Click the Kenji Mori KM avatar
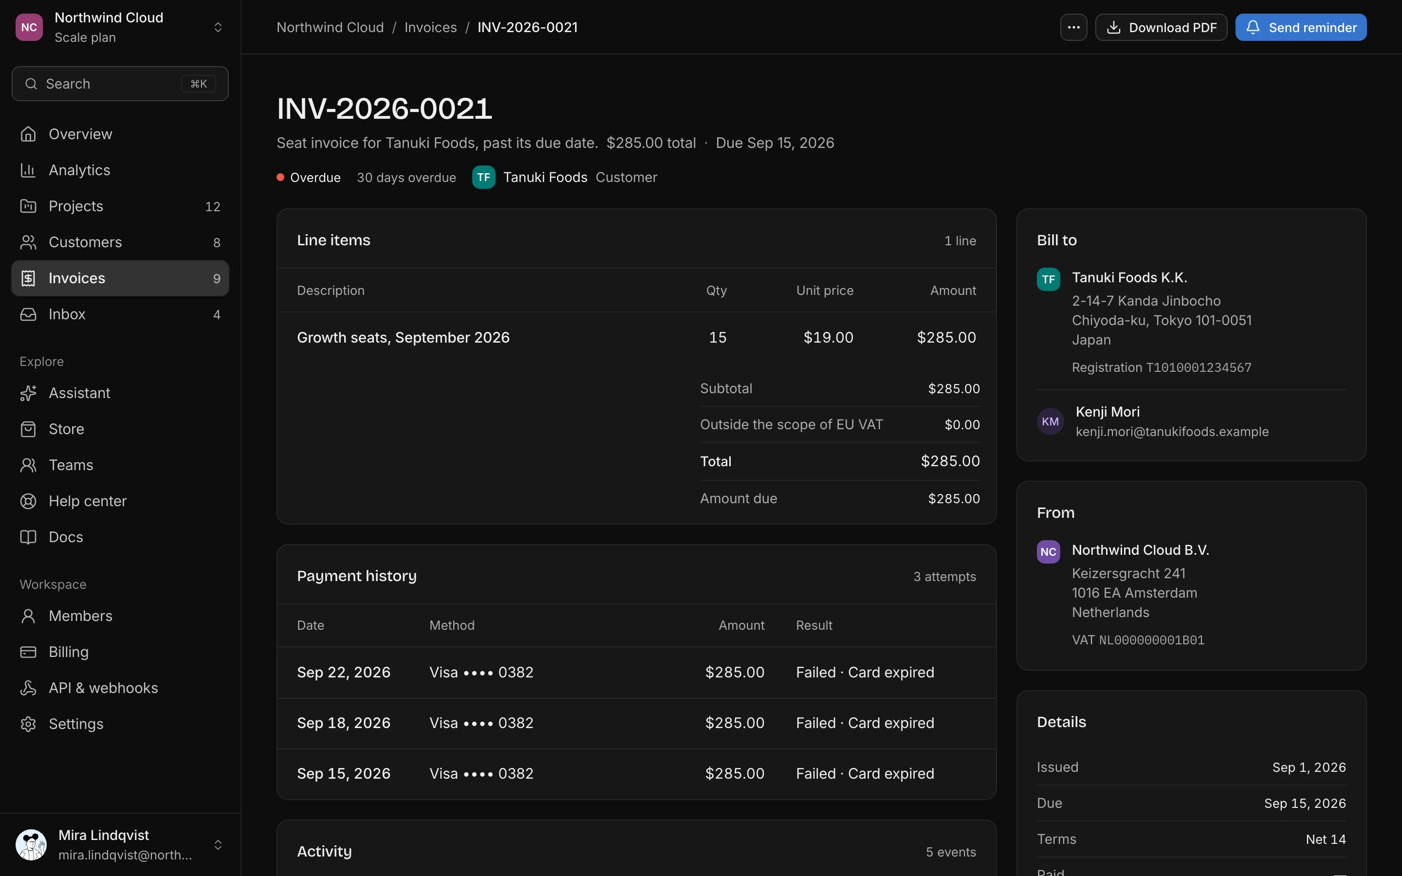The height and width of the screenshot is (876, 1402). [x=1050, y=421]
